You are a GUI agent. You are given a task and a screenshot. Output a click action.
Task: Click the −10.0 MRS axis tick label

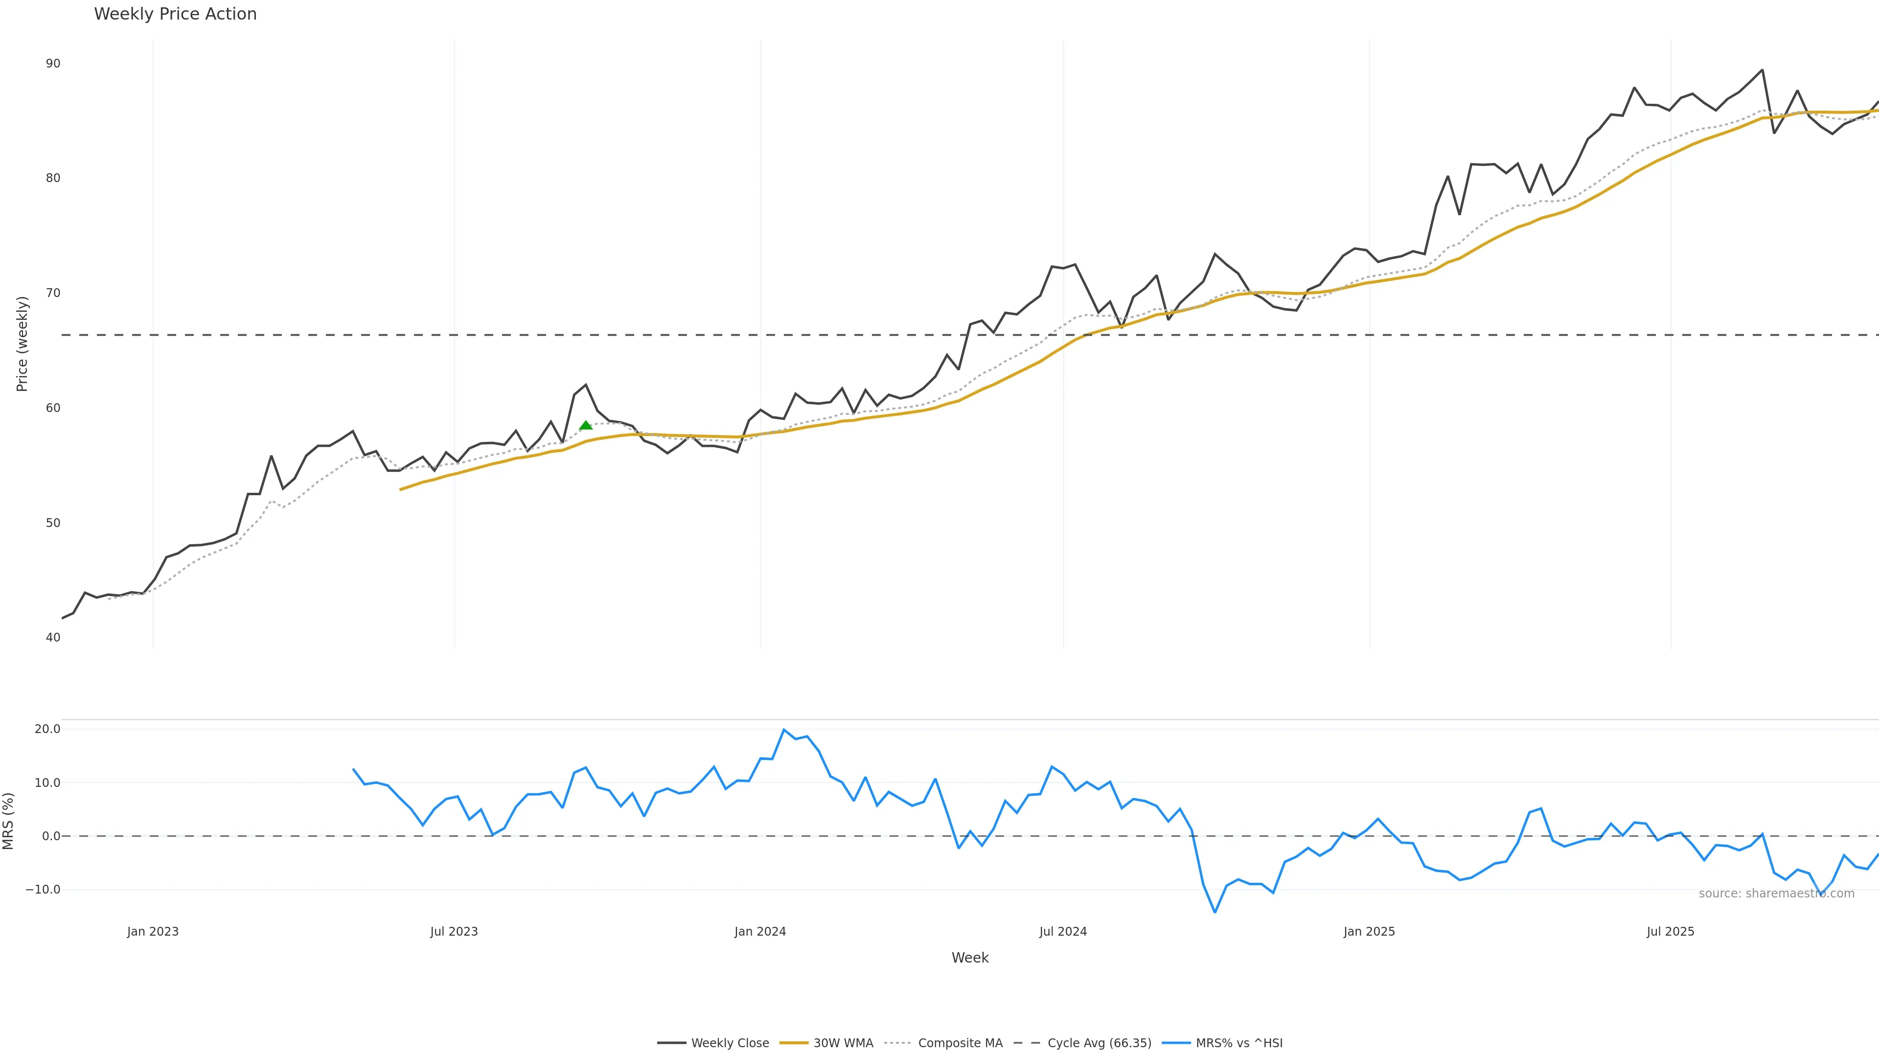click(x=43, y=889)
